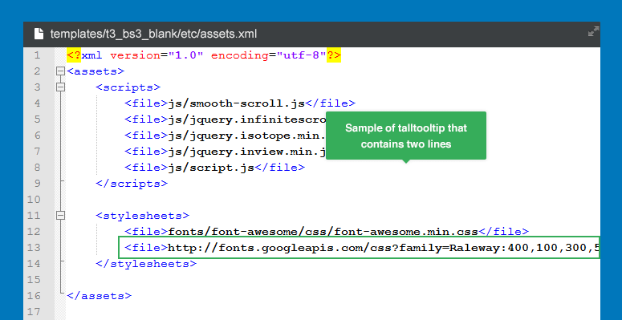The width and height of the screenshot is (622, 320).
Task: Click the js/jquery.isotope.min file line
Action: point(226,136)
